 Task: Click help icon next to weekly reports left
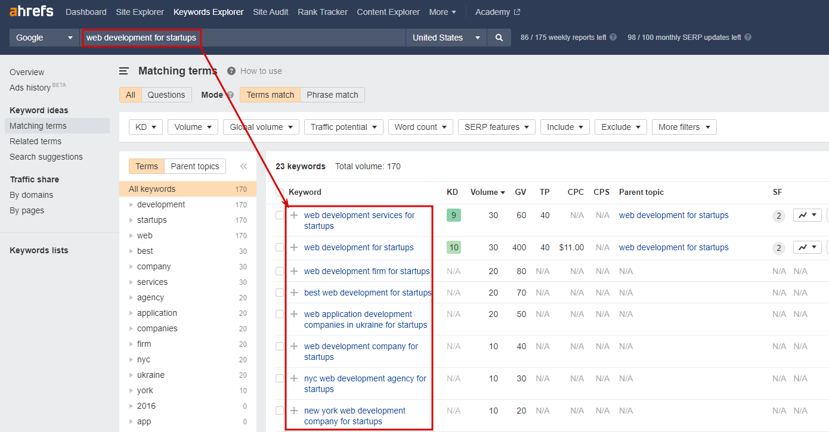click(x=613, y=37)
